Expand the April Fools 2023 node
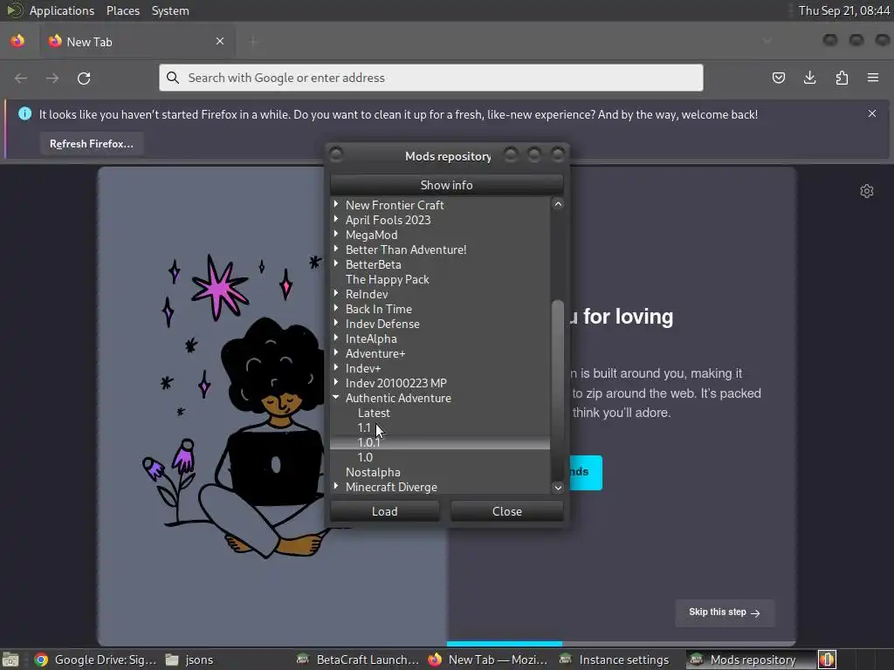Image resolution: width=894 pixels, height=670 pixels. [x=336, y=219]
